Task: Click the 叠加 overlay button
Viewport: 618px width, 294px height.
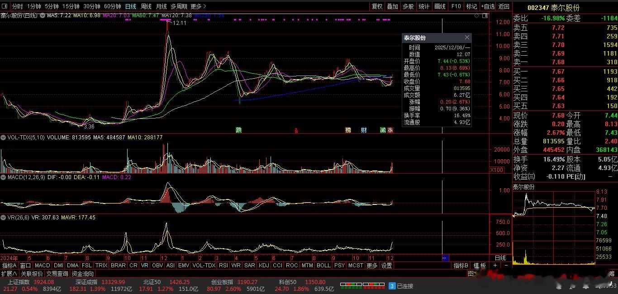Action: (x=393, y=6)
